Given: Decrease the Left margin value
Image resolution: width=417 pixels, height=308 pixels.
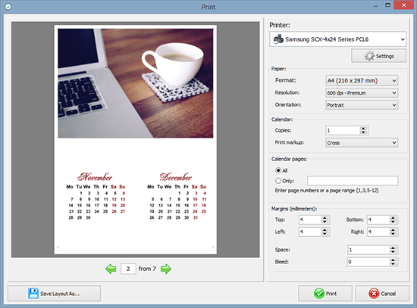Looking at the screenshot, I should (325, 234).
